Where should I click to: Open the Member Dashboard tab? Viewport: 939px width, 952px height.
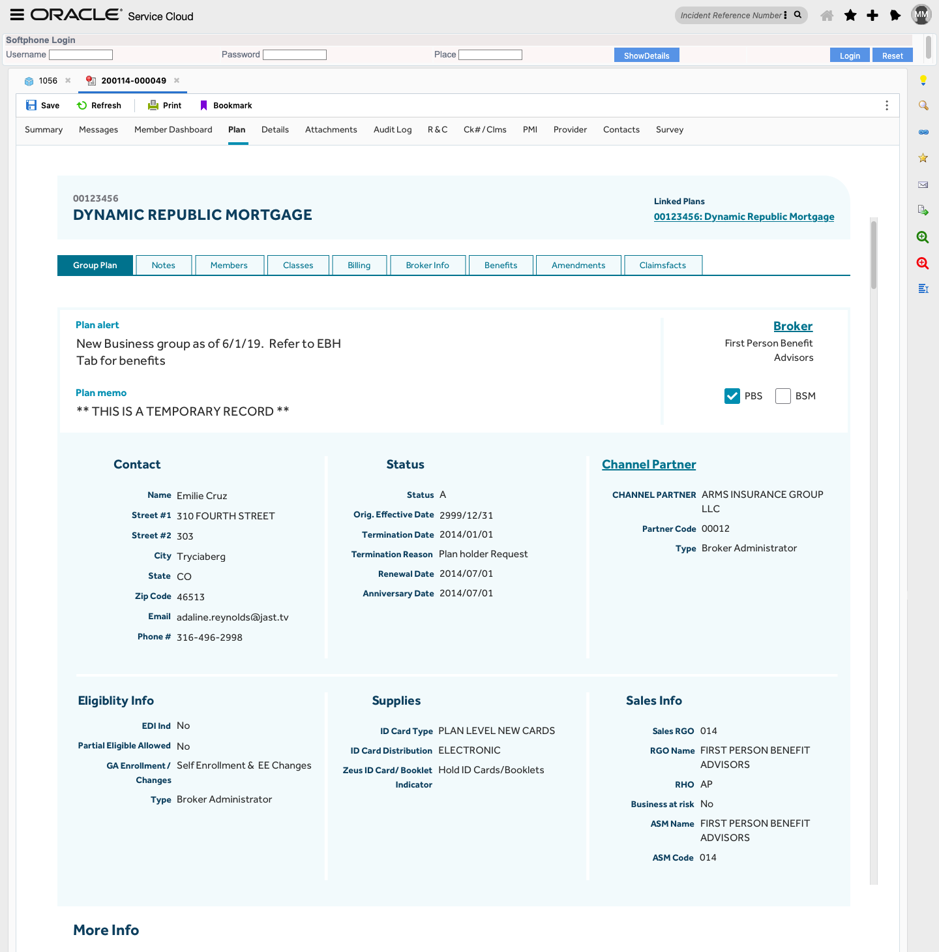(x=173, y=130)
